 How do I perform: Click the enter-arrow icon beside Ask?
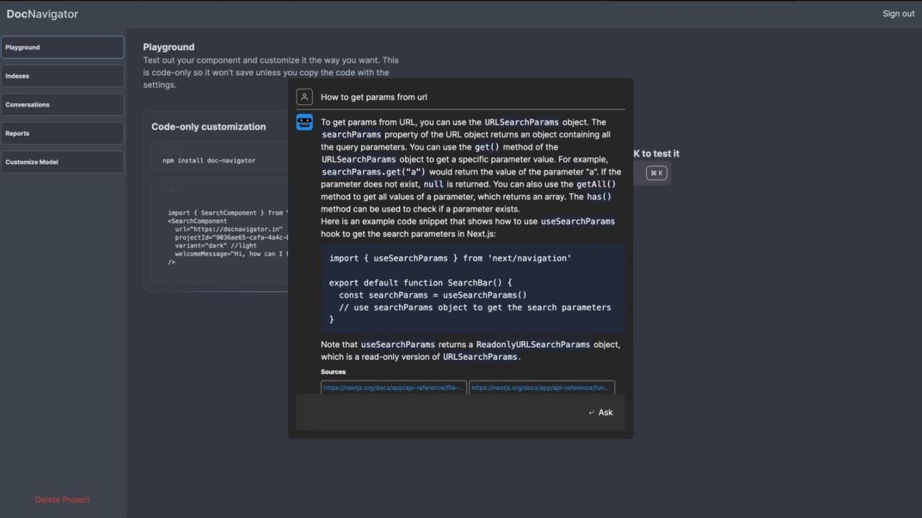click(x=591, y=412)
